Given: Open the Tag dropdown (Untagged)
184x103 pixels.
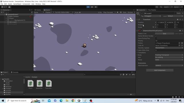Looking at the screenshot, I should click(152, 16).
